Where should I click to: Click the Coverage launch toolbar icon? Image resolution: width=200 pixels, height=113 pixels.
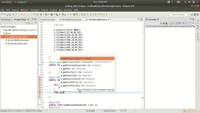click(51, 14)
